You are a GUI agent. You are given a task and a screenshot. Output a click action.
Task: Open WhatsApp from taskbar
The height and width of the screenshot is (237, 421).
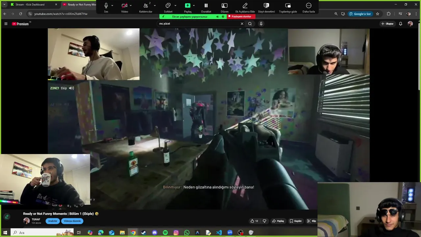187,233
